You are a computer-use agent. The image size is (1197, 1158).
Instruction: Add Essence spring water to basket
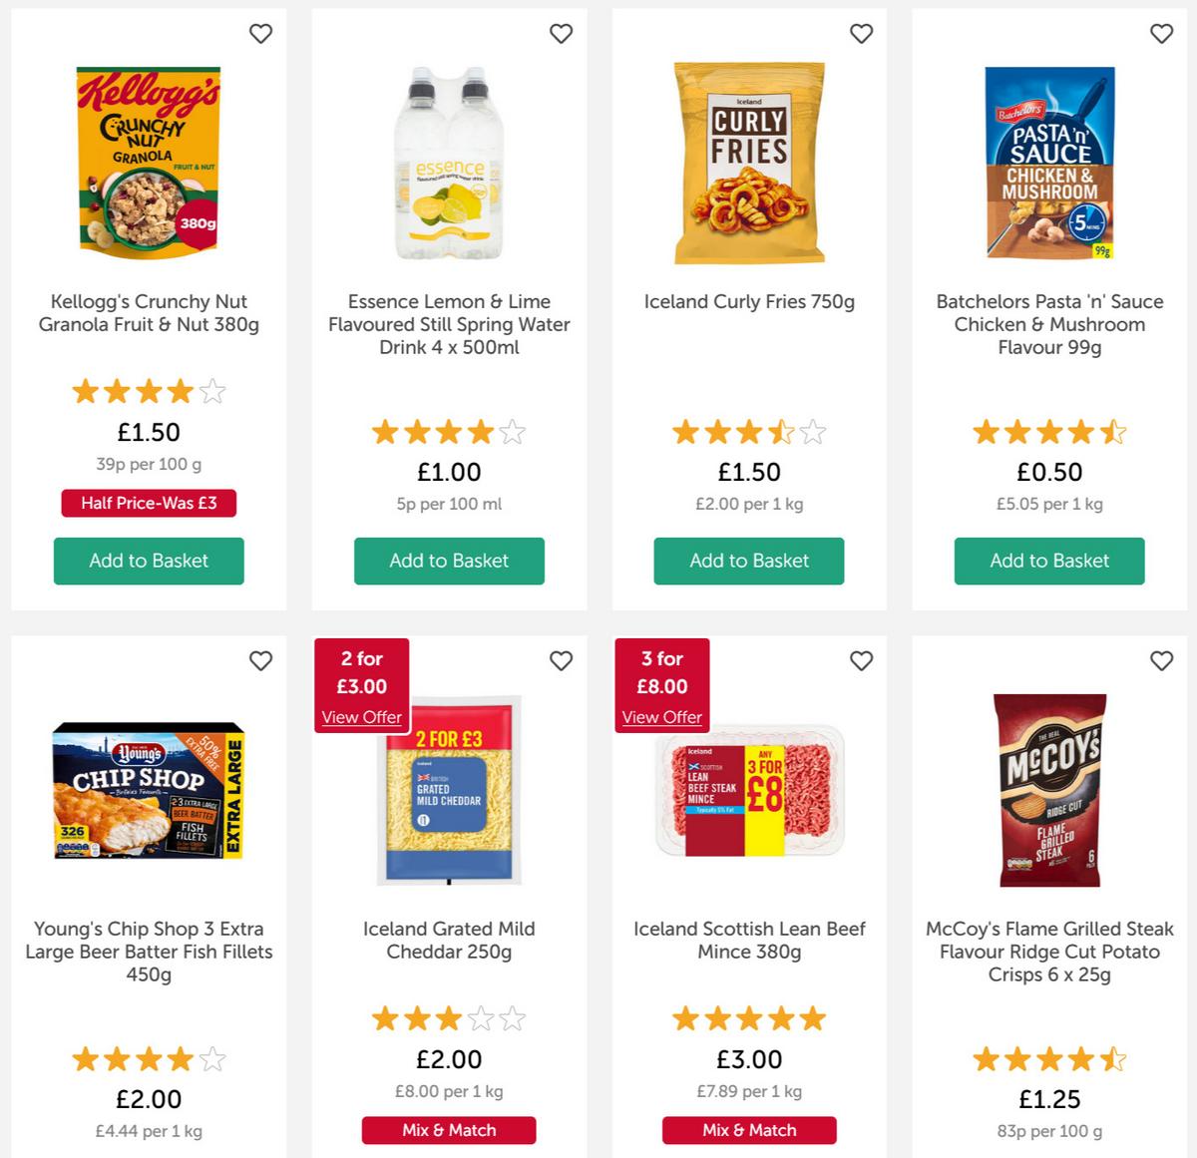pyautogui.click(x=449, y=561)
